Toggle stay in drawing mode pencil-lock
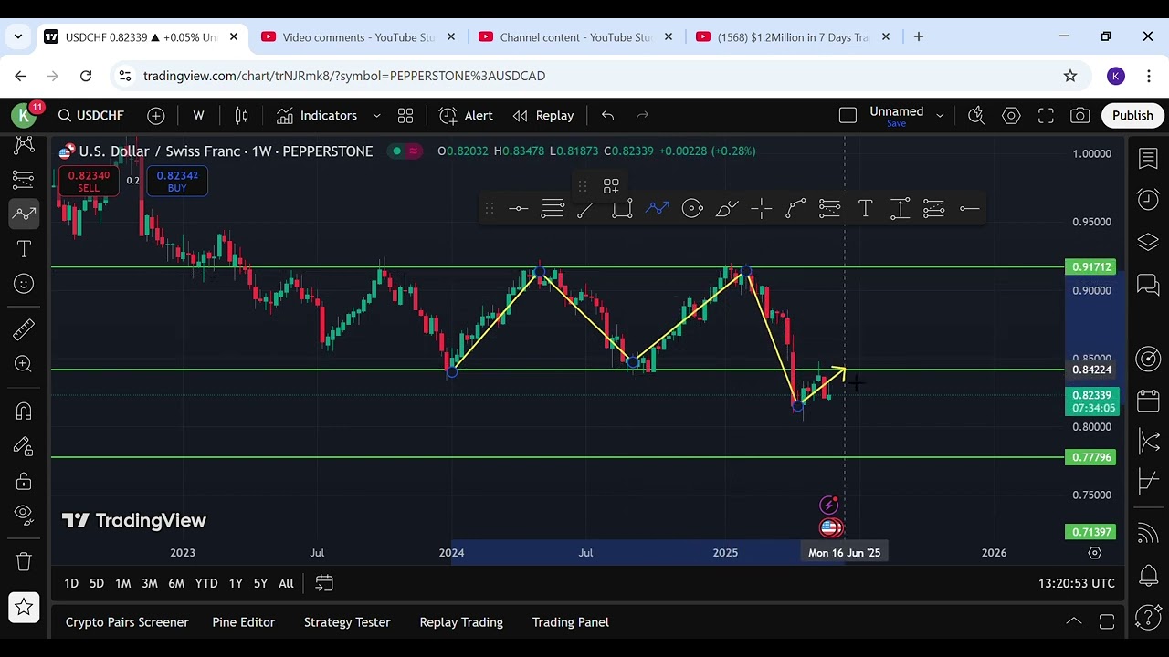Screen dimensions: 1169x657 pyautogui.click(x=24, y=446)
